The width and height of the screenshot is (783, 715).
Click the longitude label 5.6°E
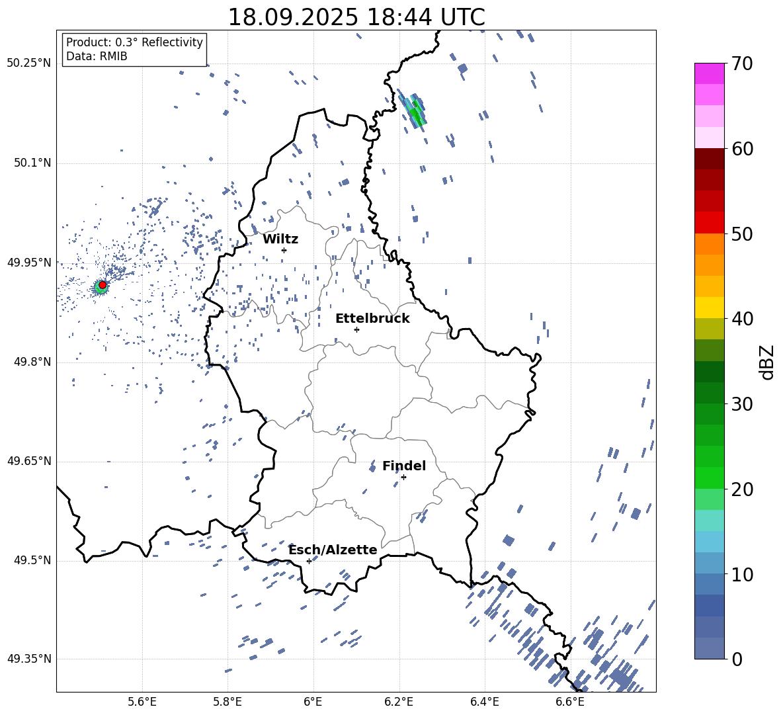142,702
